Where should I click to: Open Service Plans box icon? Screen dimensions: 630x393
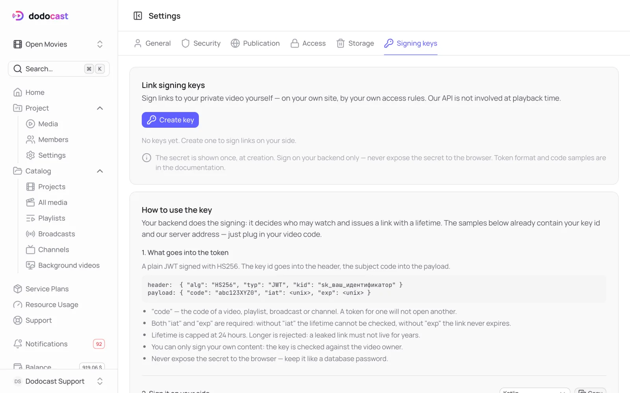point(18,289)
